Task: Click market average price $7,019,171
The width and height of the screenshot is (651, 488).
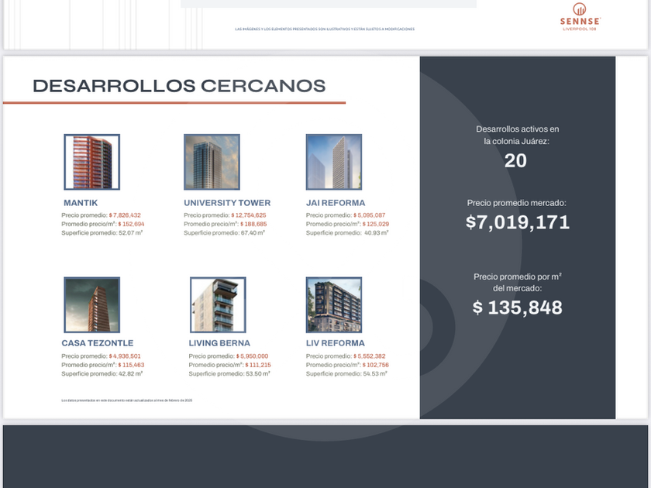Action: coord(518,222)
